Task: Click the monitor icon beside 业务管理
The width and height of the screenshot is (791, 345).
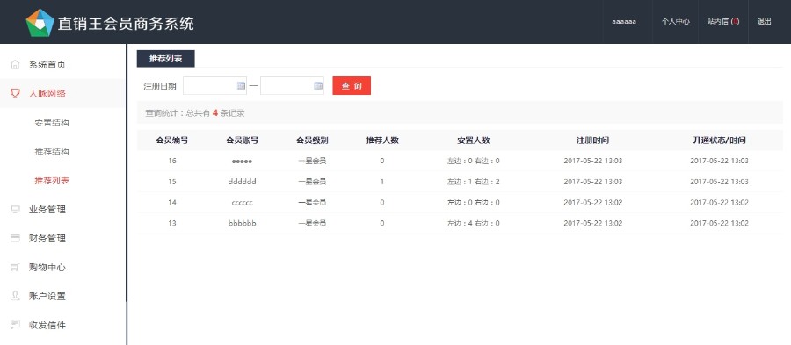Action: pos(15,209)
